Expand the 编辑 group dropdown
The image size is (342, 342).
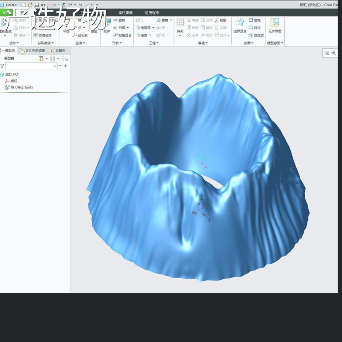[x=203, y=43]
